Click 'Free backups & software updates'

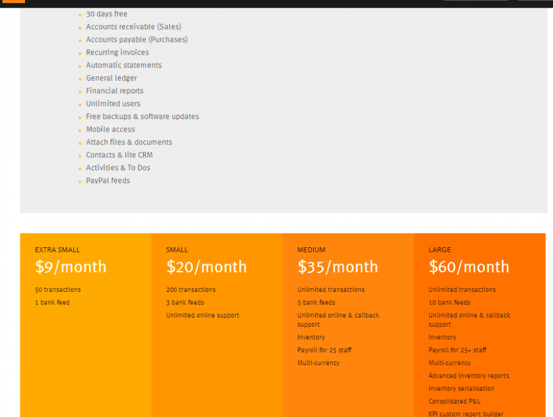(142, 116)
